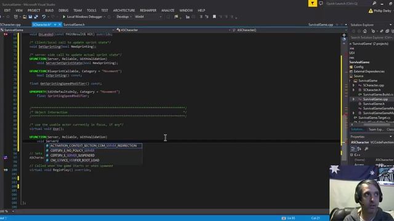Viewport: 394px width, 221px height.
Task: Open the WINDOW menu
Action: coord(186,10)
